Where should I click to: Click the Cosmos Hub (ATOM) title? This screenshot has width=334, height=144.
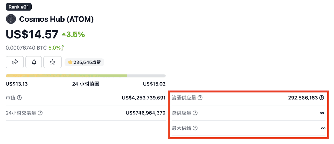(x=56, y=19)
